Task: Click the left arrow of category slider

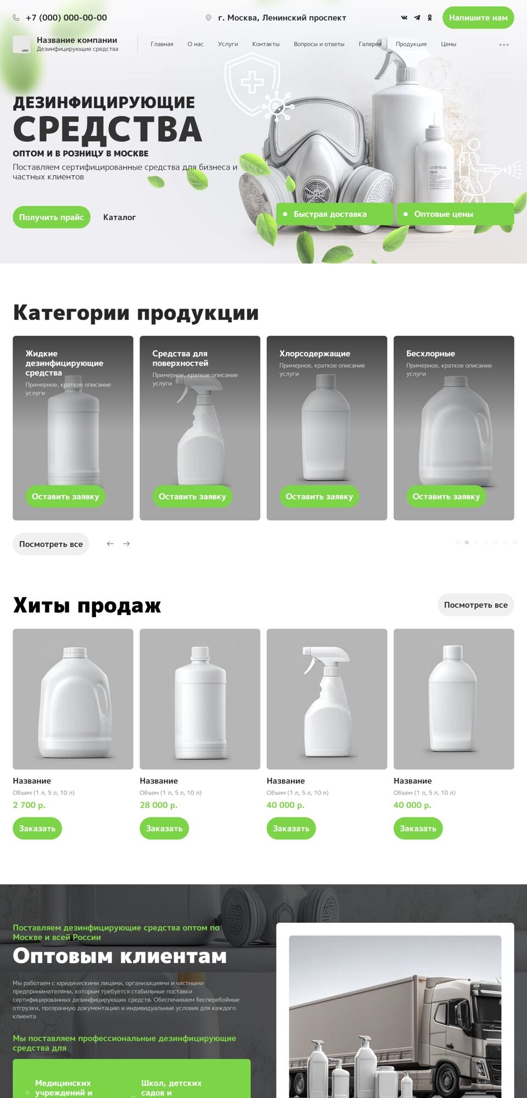Action: click(x=110, y=544)
